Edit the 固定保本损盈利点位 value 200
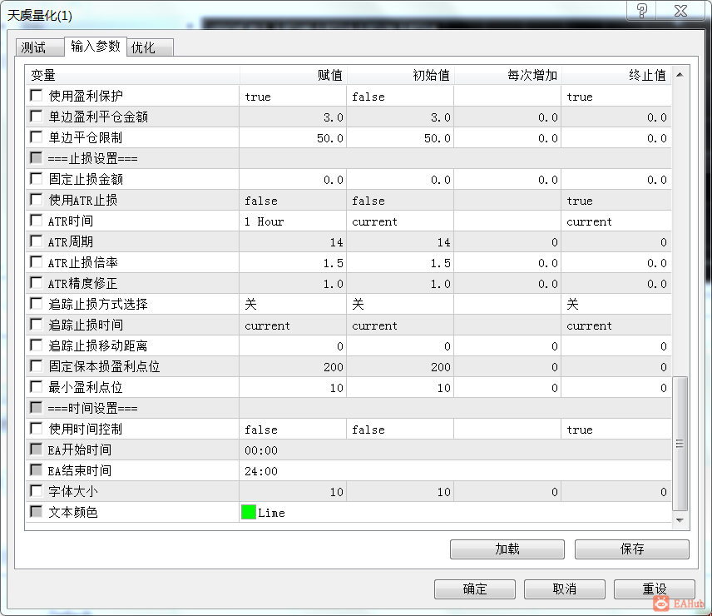Viewport: 712px width, 616px height. tap(293, 366)
